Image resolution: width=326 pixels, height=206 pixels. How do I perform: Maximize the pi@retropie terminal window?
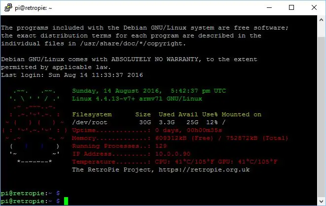pyautogui.click(x=291, y=8)
